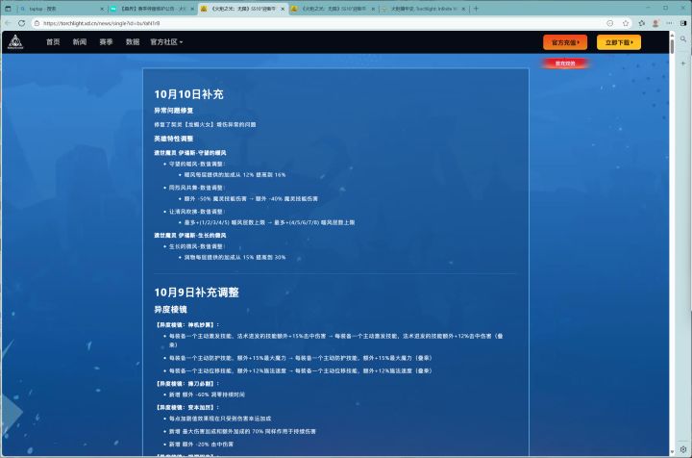Click scrollbar up arrow at top
The image size is (692, 458).
coord(672,34)
